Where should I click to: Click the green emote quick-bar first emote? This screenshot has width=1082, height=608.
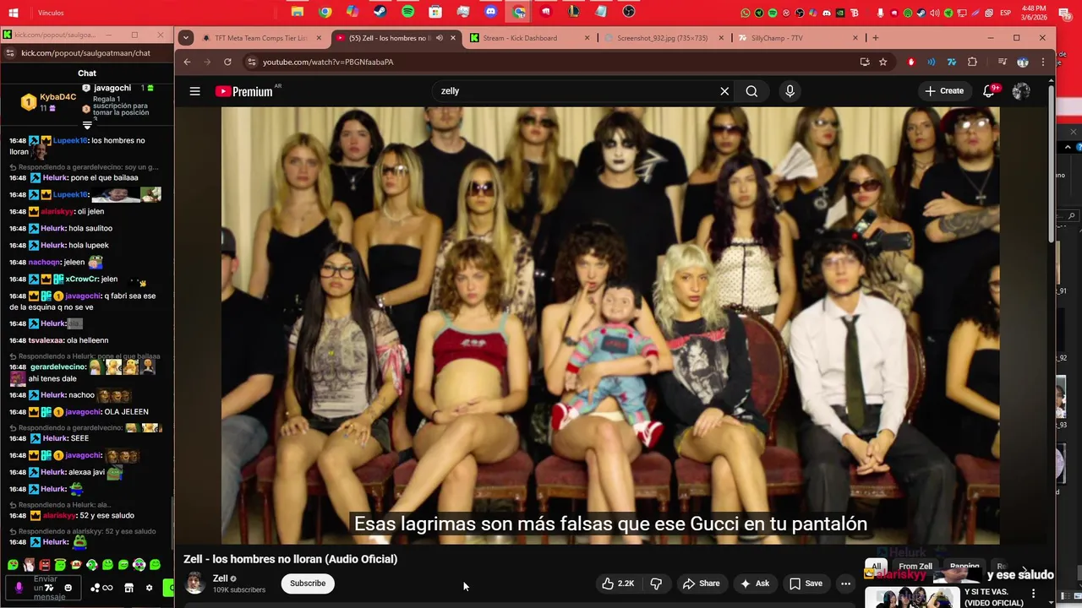coord(13,564)
